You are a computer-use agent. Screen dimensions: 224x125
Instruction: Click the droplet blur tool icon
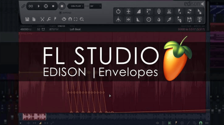point(159,20)
